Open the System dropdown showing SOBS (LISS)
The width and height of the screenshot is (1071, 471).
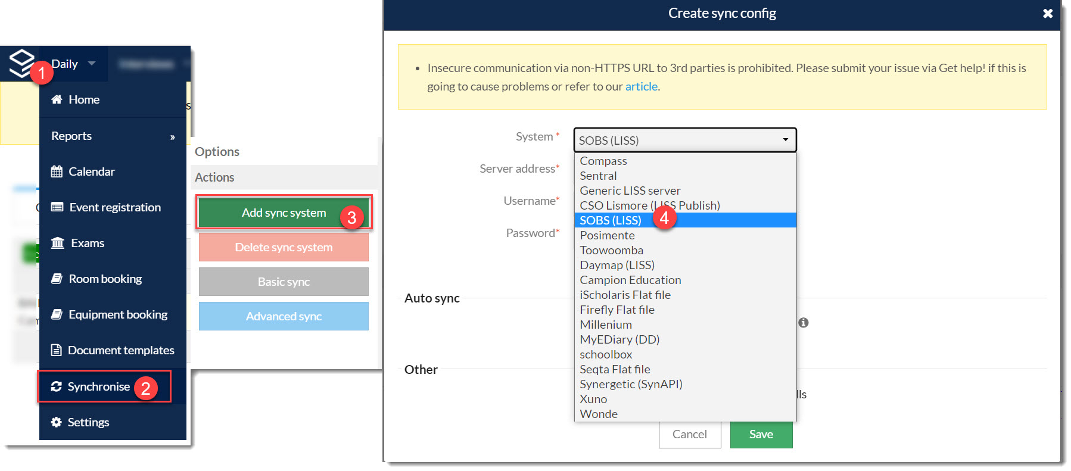685,140
